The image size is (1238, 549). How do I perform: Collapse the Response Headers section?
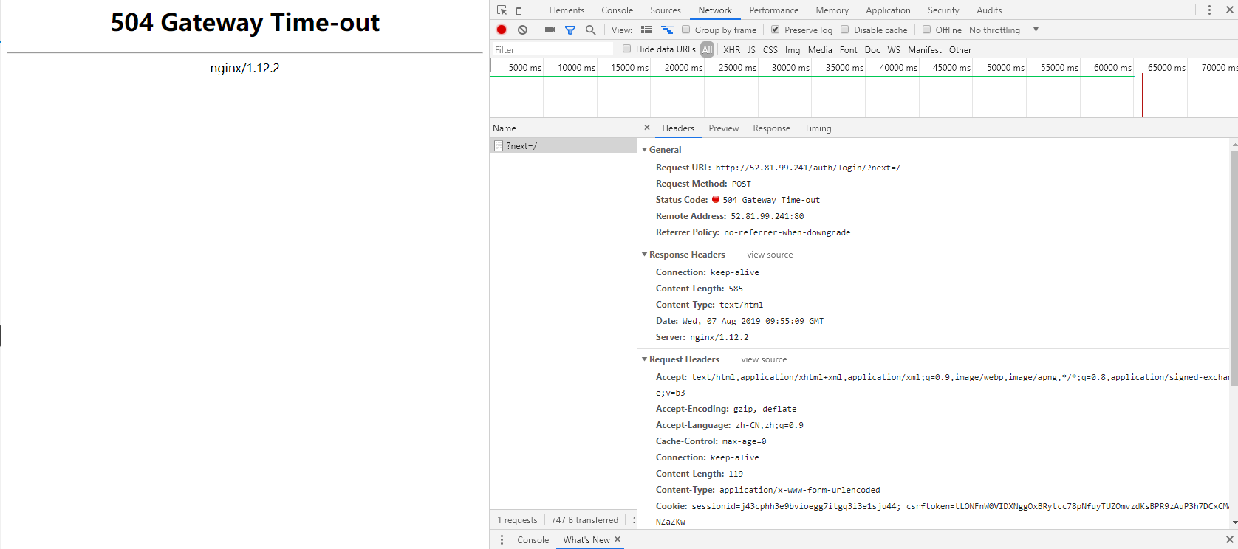pos(644,255)
